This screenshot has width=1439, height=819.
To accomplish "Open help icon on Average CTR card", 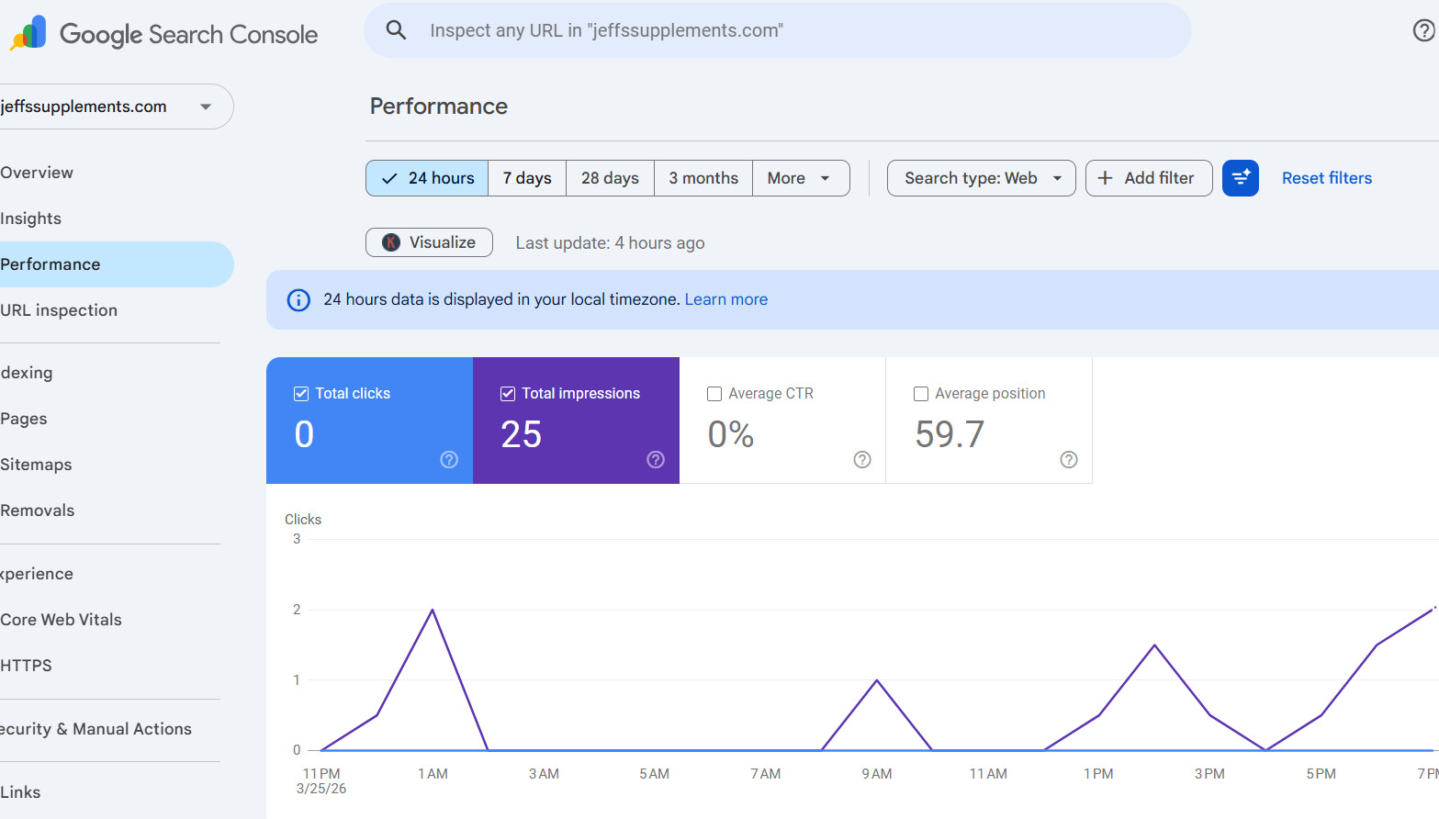I will [x=862, y=460].
